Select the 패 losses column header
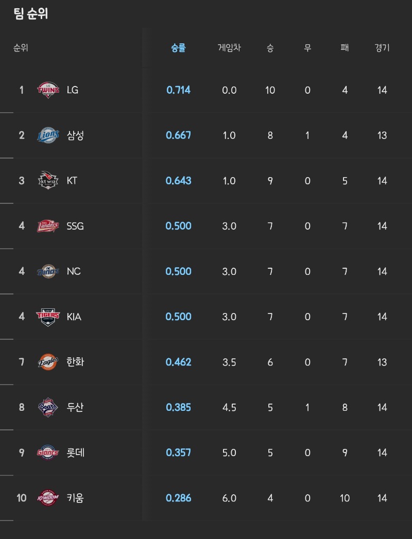412x539 pixels. [x=345, y=48]
